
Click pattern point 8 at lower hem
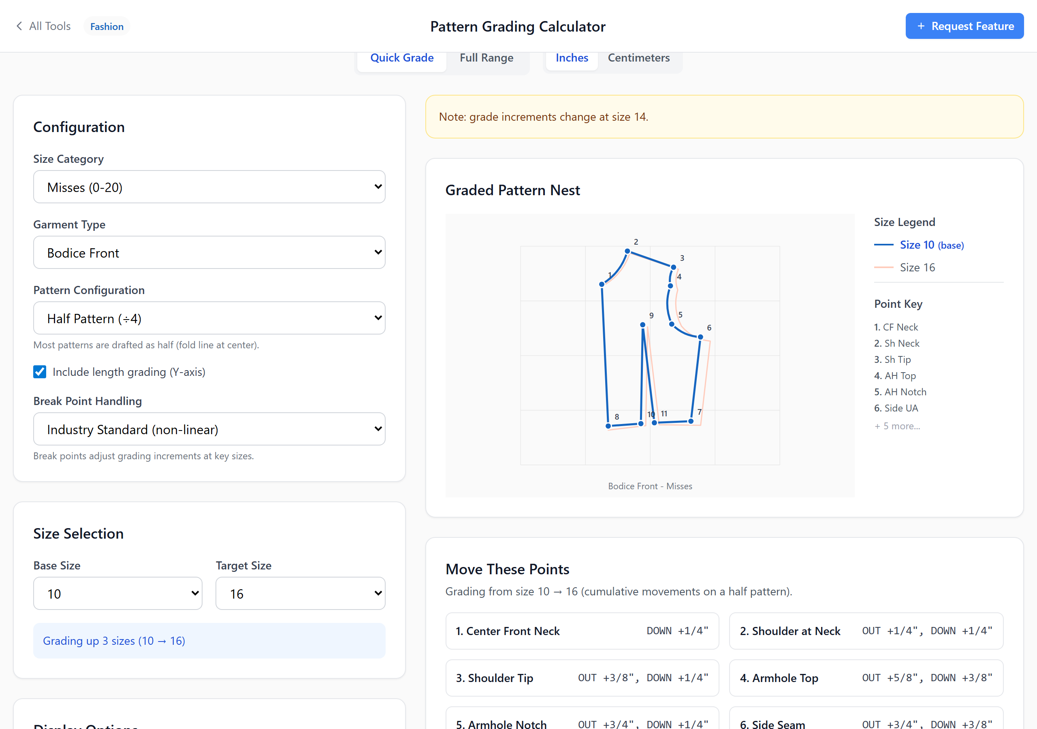pyautogui.click(x=608, y=426)
